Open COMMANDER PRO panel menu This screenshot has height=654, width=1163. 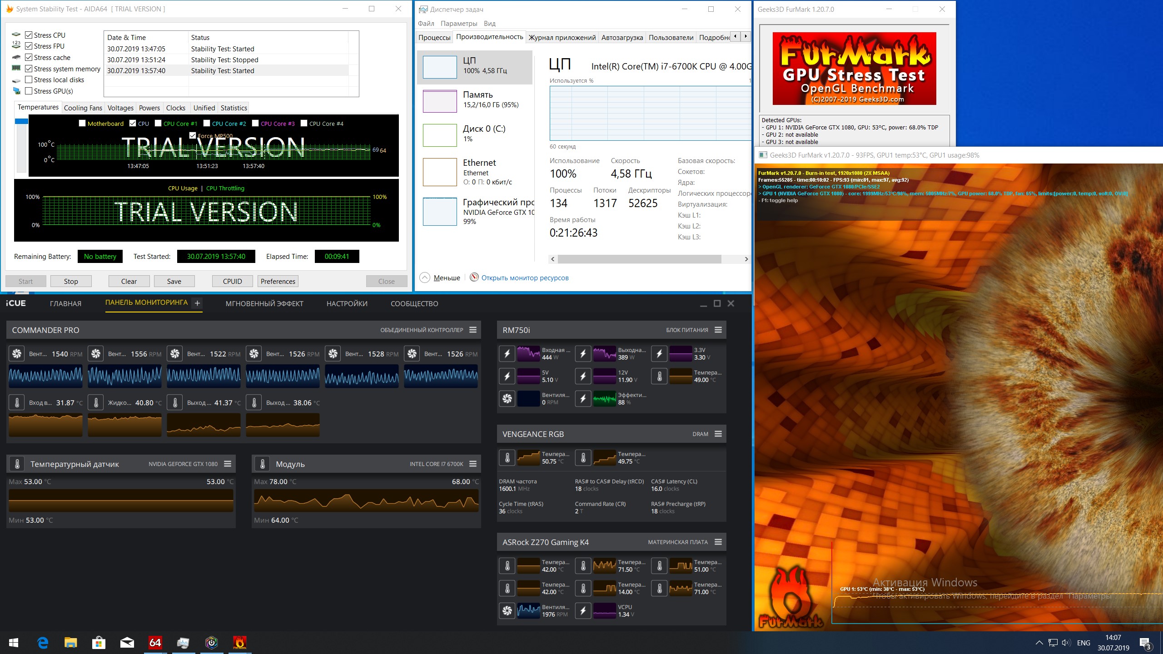tap(473, 330)
